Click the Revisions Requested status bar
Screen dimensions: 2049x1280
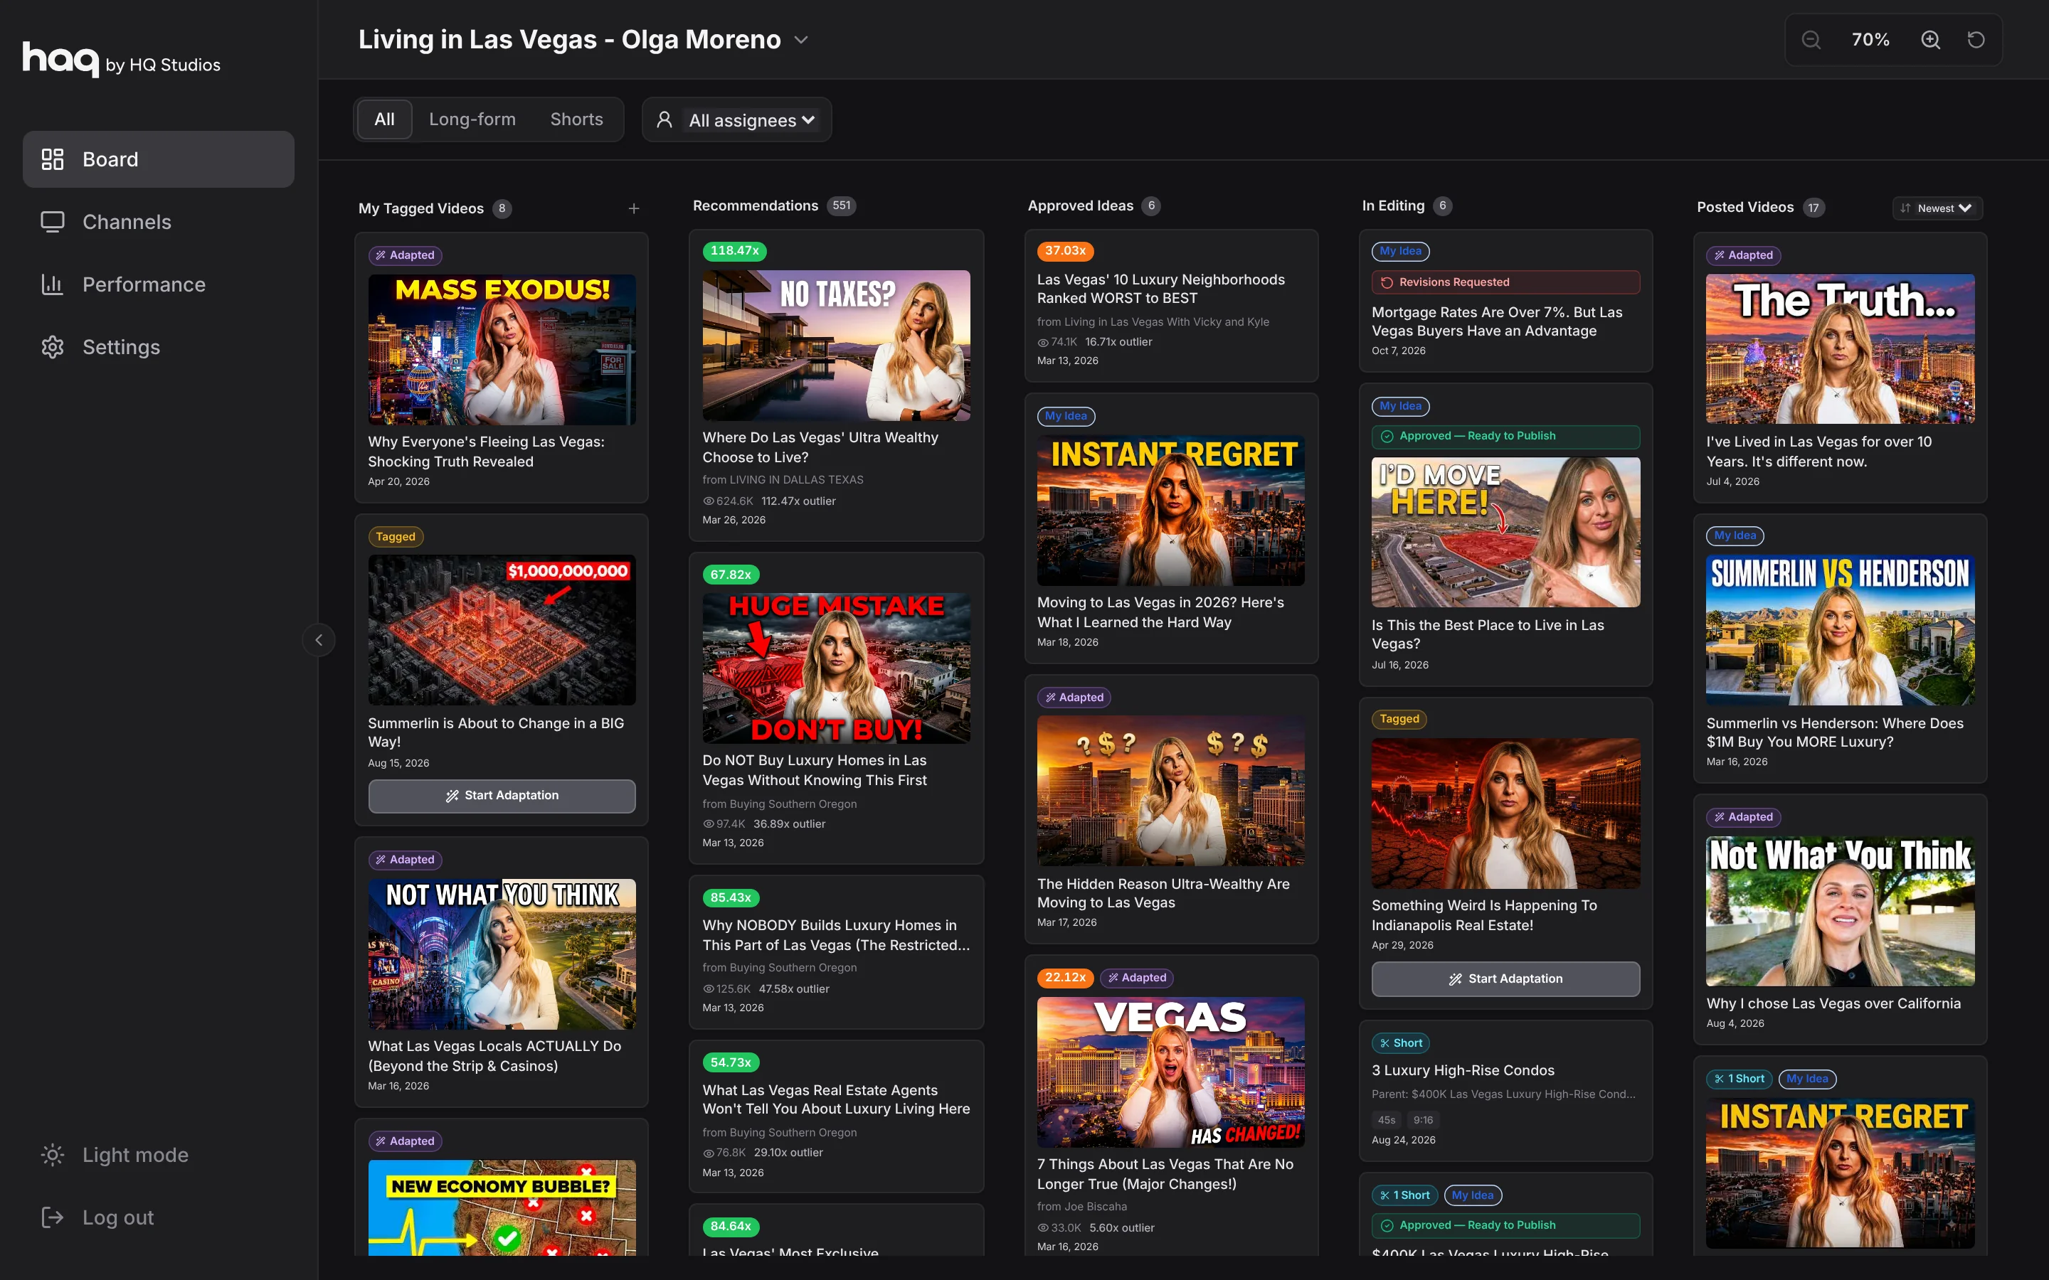pyautogui.click(x=1505, y=282)
